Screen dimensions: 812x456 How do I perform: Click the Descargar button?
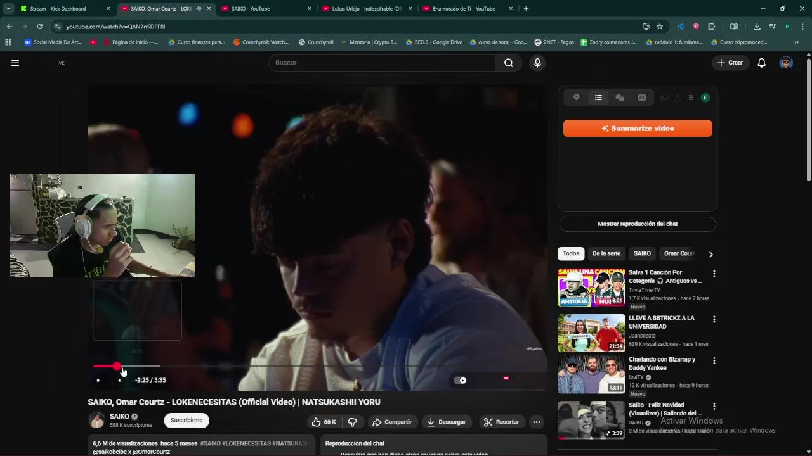tap(447, 422)
